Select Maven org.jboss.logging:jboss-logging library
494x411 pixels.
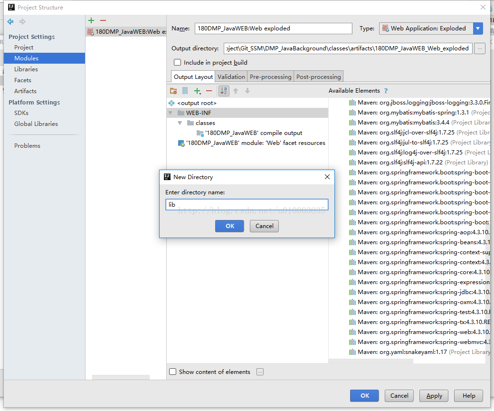pyautogui.click(x=419, y=103)
